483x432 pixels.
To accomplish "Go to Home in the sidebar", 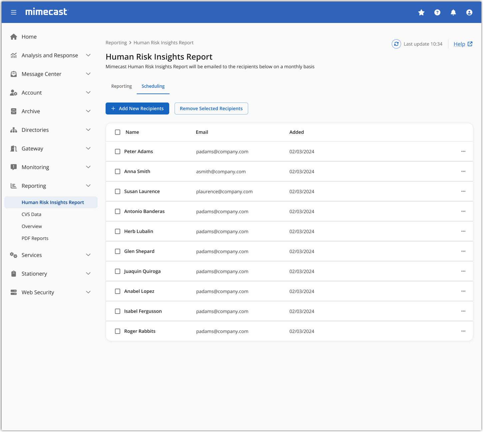I will [x=29, y=37].
